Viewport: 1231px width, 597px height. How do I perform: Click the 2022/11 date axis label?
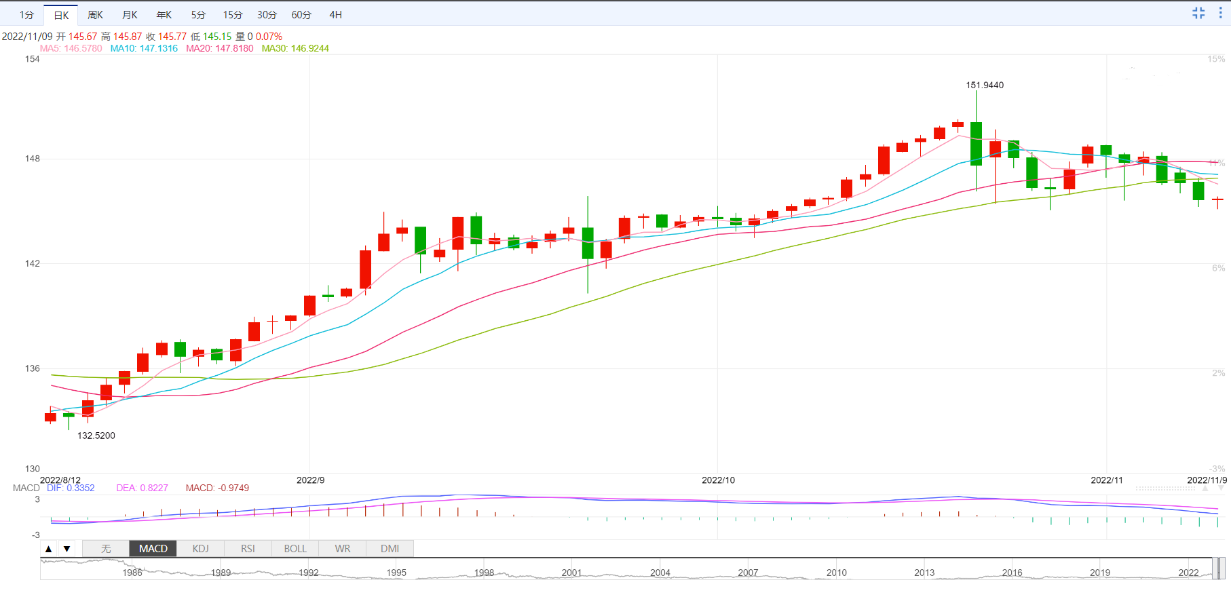pos(1107,480)
